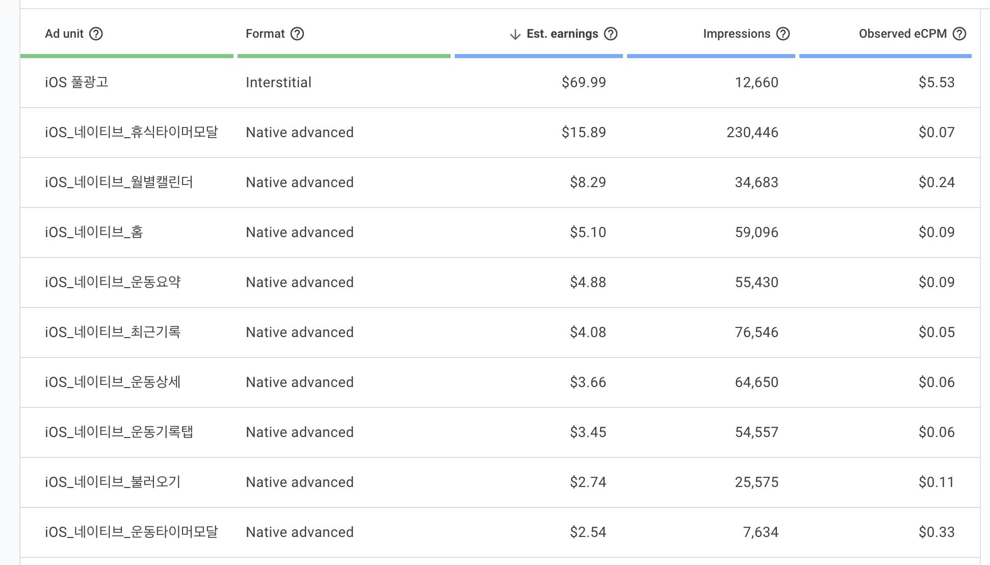Click the Ad unit column header

point(64,34)
